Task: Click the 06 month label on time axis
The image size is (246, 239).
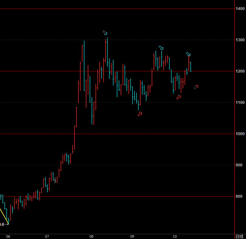Action: (8, 236)
